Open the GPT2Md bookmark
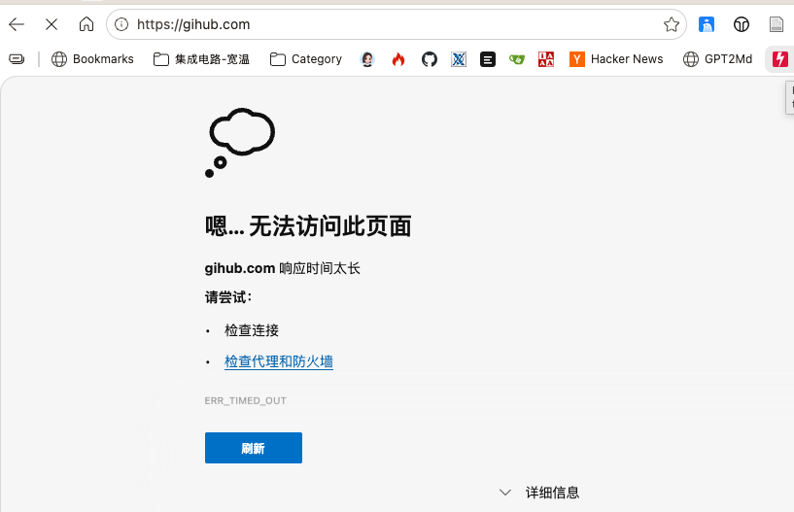Screen dimensions: 794x512 (x=717, y=59)
